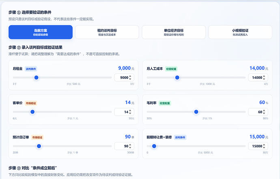Click the blue 60 % margin value
Image resolution: width=280 pixels, height=179 pixels.
264,103
